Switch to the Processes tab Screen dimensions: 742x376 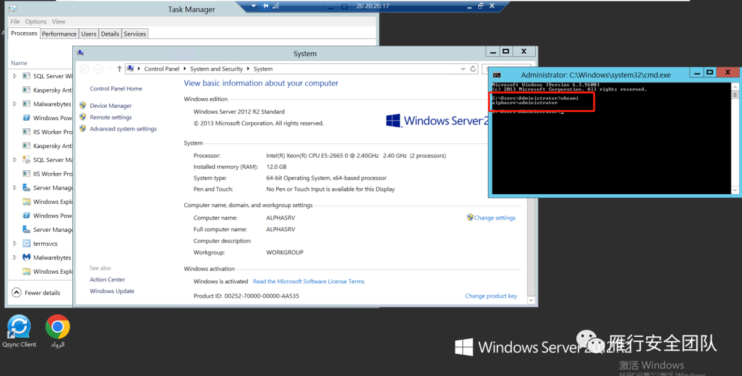pyautogui.click(x=24, y=34)
